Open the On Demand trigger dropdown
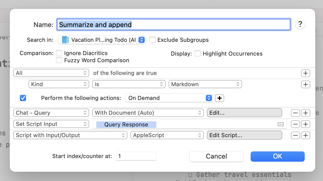323x181 pixels. click(169, 98)
